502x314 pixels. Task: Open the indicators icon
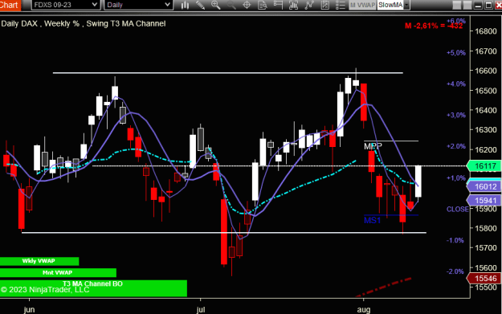[309, 5]
